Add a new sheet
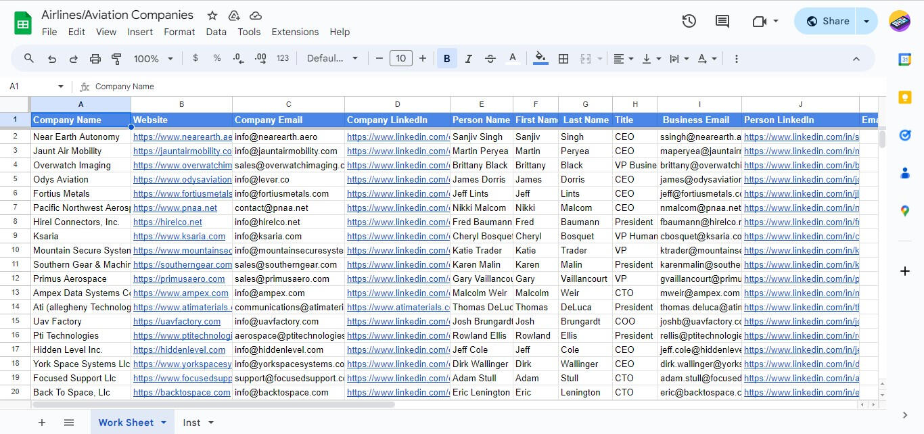 (42, 423)
